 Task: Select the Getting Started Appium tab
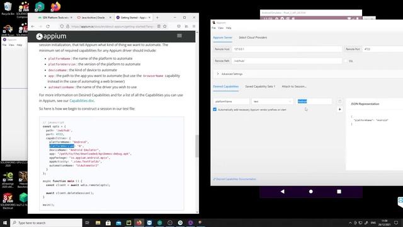133,18
